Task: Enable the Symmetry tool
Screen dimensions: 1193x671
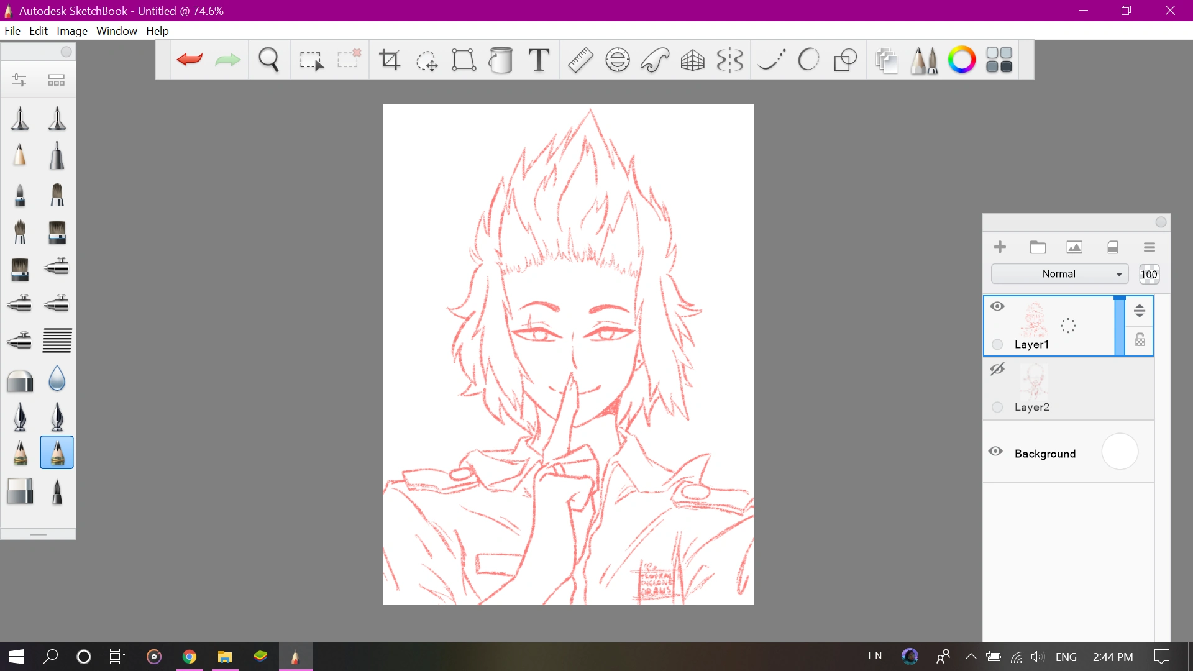Action: point(729,60)
